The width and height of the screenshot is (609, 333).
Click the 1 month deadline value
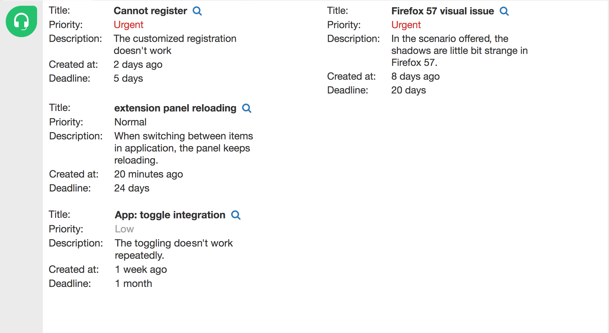tap(134, 283)
